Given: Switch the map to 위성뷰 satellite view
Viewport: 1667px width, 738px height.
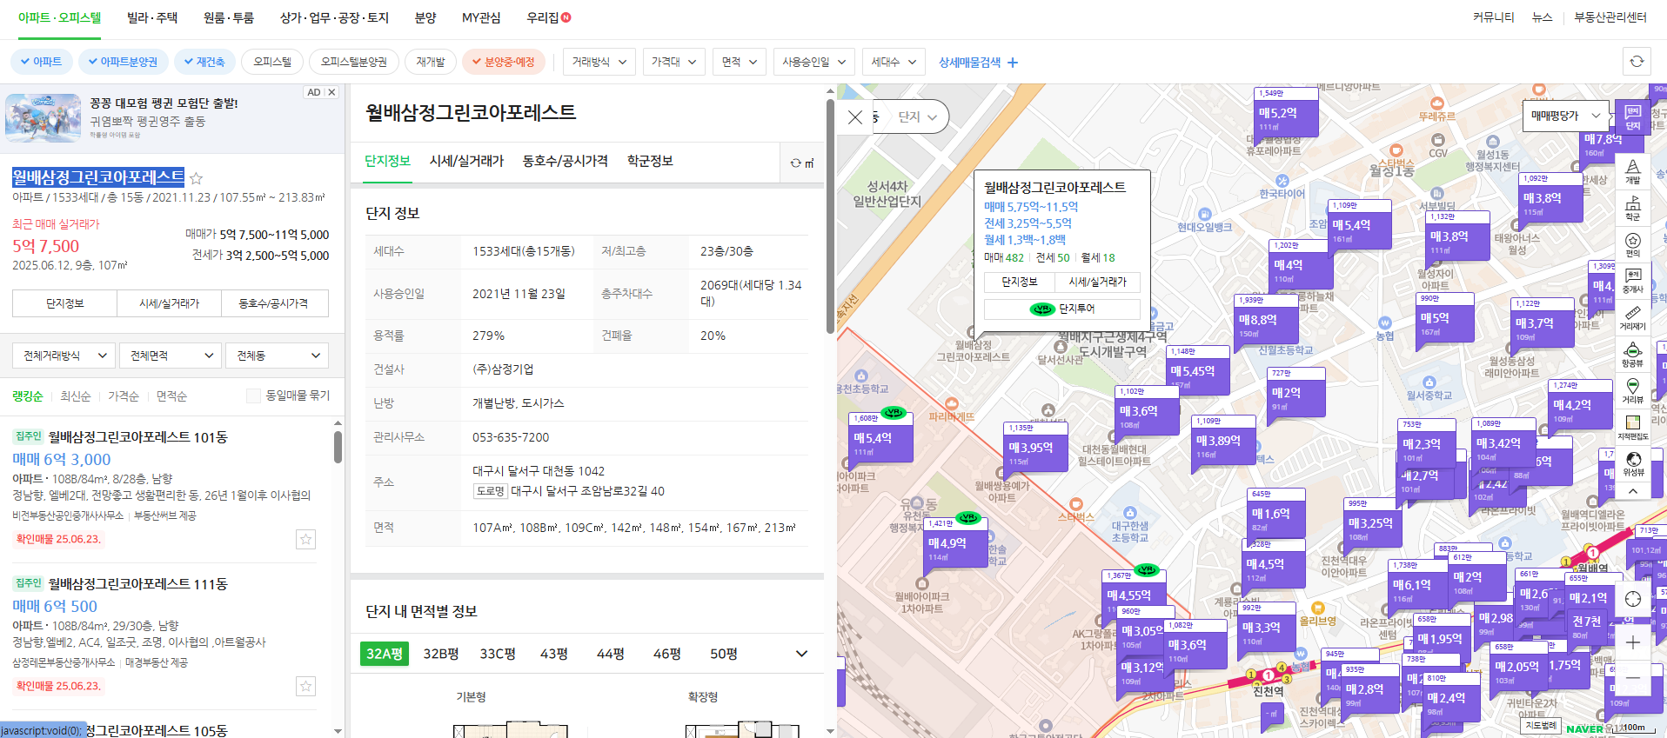Looking at the screenshot, I should [x=1632, y=464].
